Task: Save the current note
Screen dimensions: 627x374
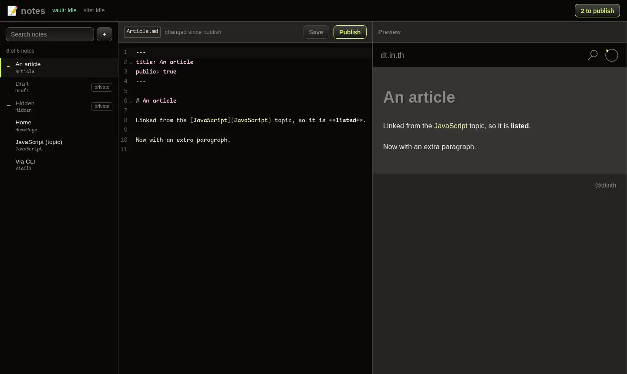Action: coord(316,32)
